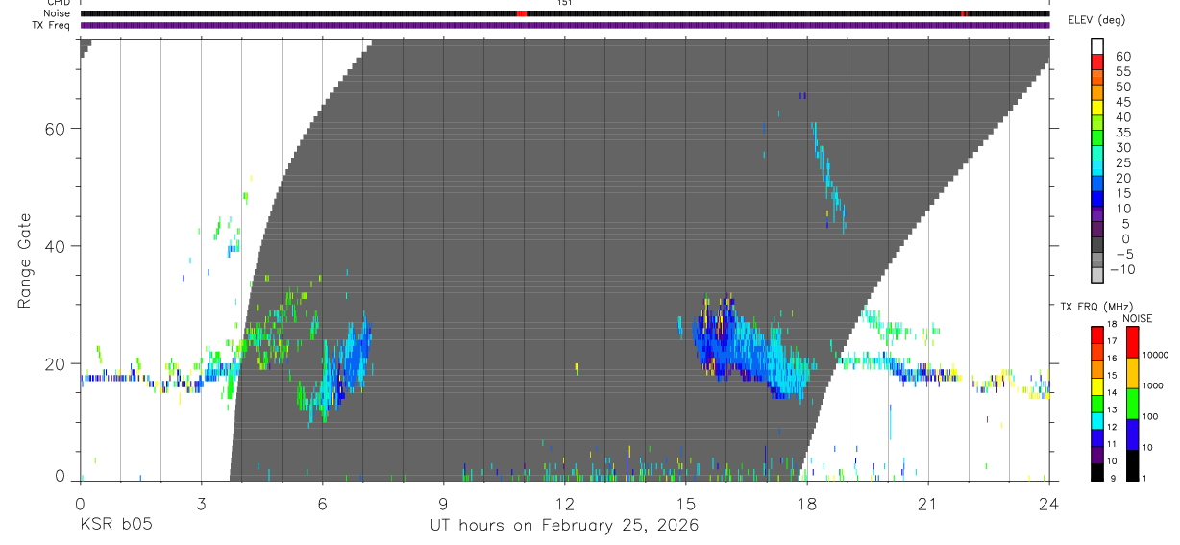Click the black bottom segment of TX FRQ colorbar
This screenshot has height=545, width=1180.
coord(1096,472)
